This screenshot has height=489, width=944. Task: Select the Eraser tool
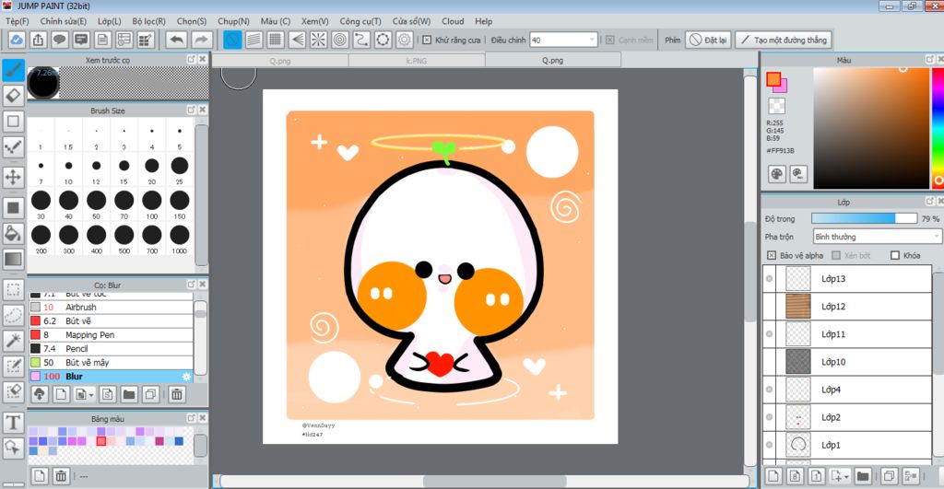click(x=13, y=95)
